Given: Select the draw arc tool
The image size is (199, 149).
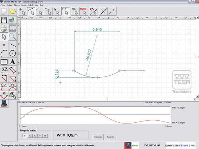Looking at the screenshot, I should pyautogui.click(x=4, y=53).
